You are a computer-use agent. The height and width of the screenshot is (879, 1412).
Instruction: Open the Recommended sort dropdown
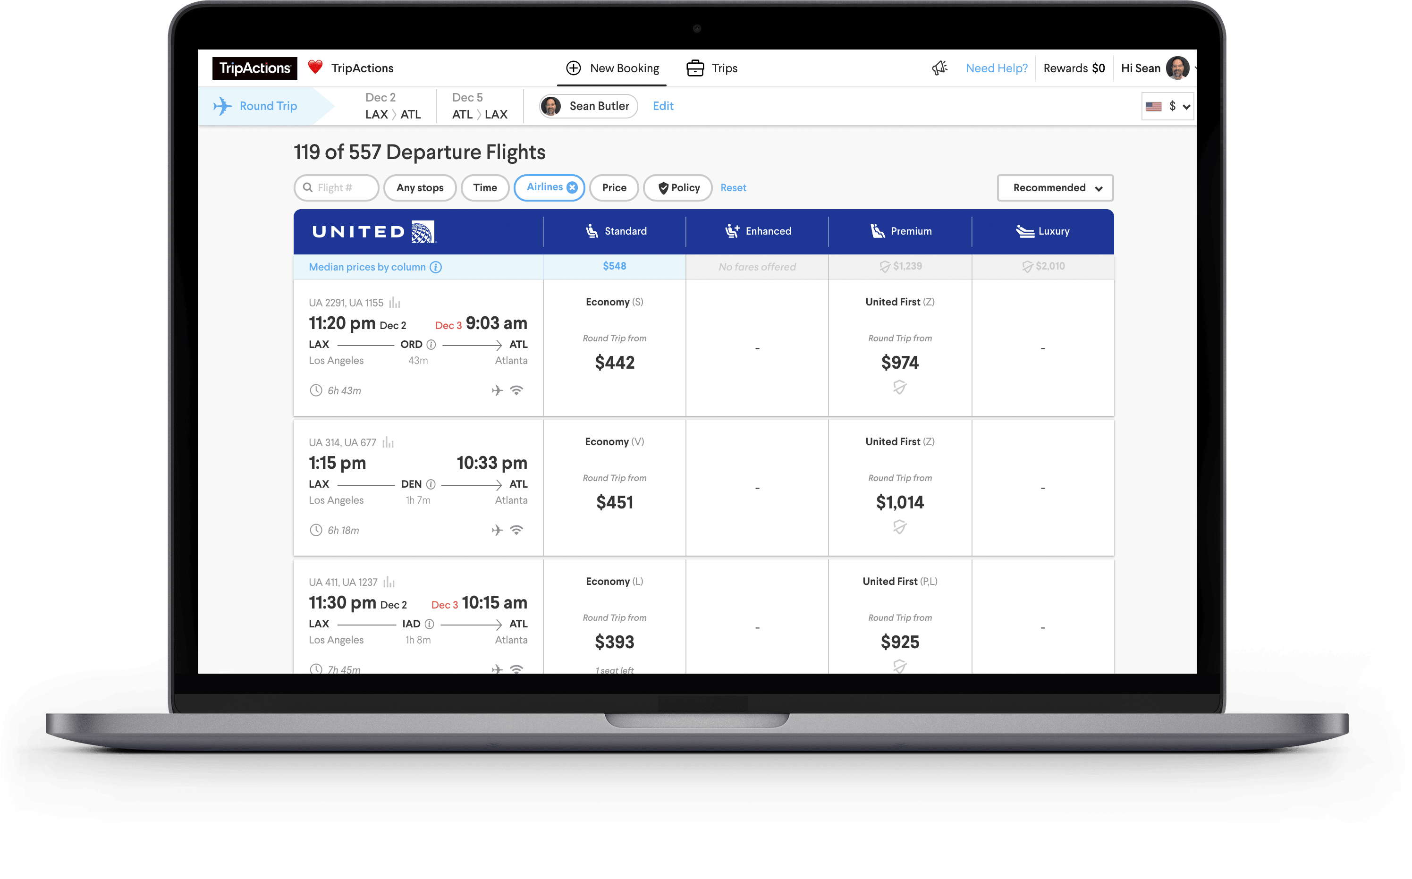coord(1056,188)
